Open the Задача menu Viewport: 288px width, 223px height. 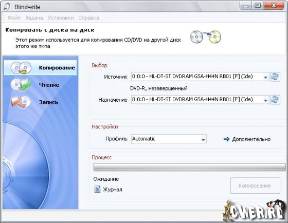click(34, 18)
